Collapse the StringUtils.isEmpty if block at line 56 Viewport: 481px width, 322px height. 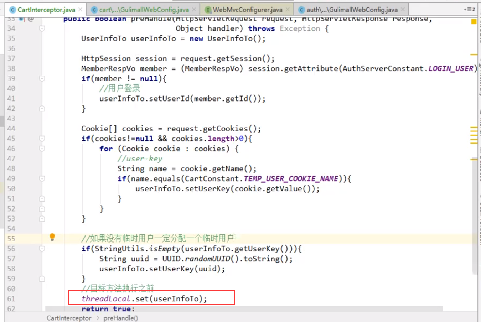pyautogui.click(x=42, y=249)
